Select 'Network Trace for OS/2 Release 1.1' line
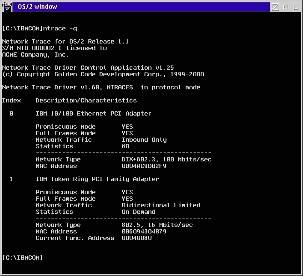 (65, 42)
